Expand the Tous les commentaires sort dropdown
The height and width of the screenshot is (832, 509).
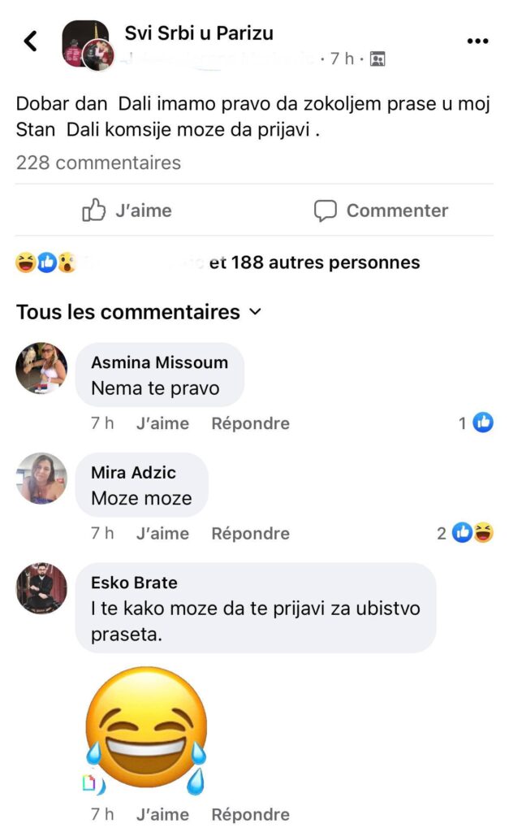pyautogui.click(x=255, y=312)
